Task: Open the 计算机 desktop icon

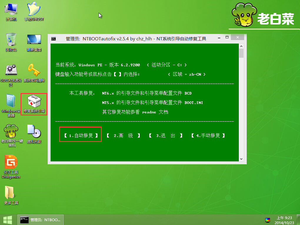Action: point(11,11)
